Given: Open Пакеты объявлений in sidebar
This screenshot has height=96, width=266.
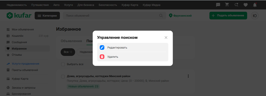Looking at the screenshot, I should click(x=25, y=70).
